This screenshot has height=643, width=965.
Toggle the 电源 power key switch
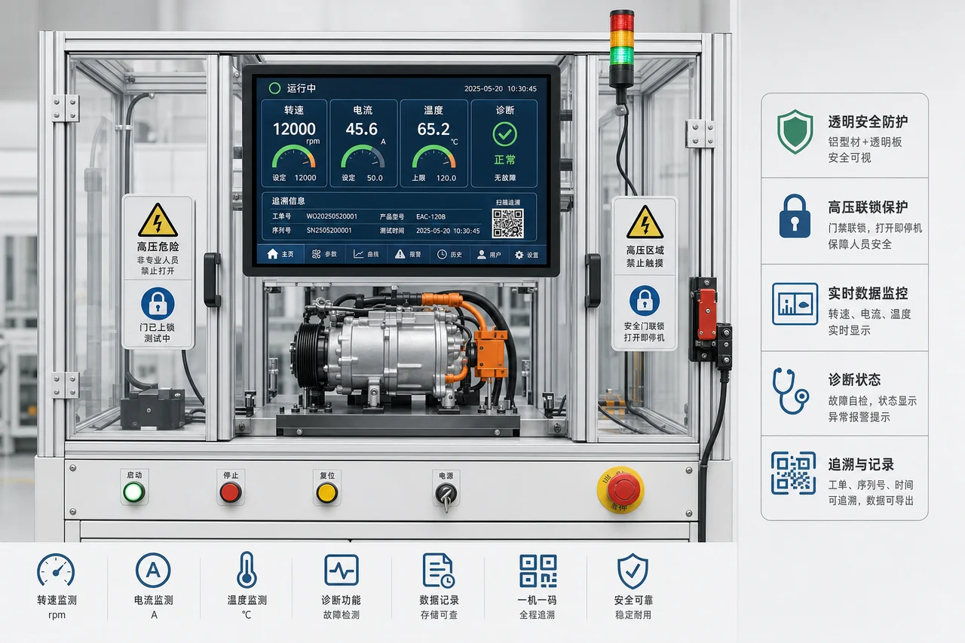[446, 494]
